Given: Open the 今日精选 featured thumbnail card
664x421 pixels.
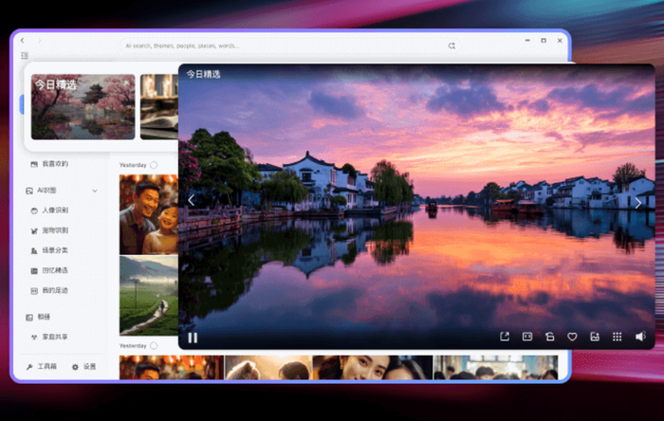Looking at the screenshot, I should (x=83, y=107).
